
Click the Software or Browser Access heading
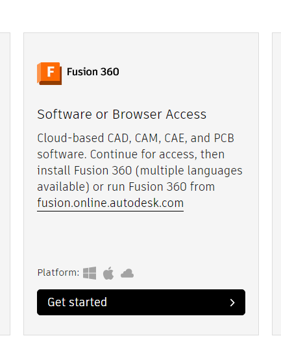[x=122, y=114]
